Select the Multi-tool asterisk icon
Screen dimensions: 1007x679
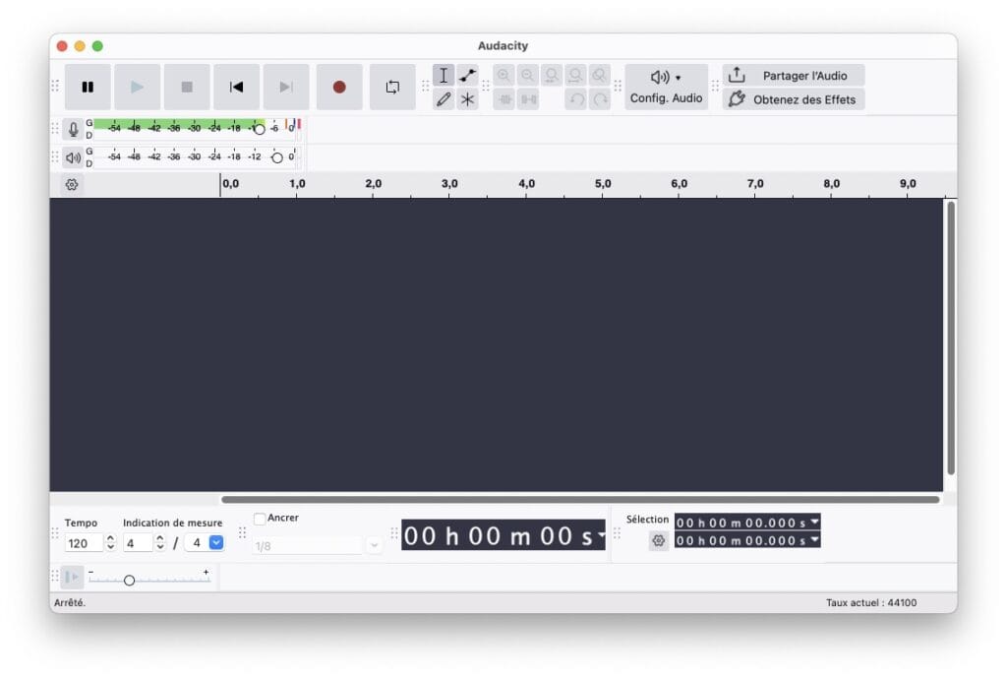tap(467, 99)
